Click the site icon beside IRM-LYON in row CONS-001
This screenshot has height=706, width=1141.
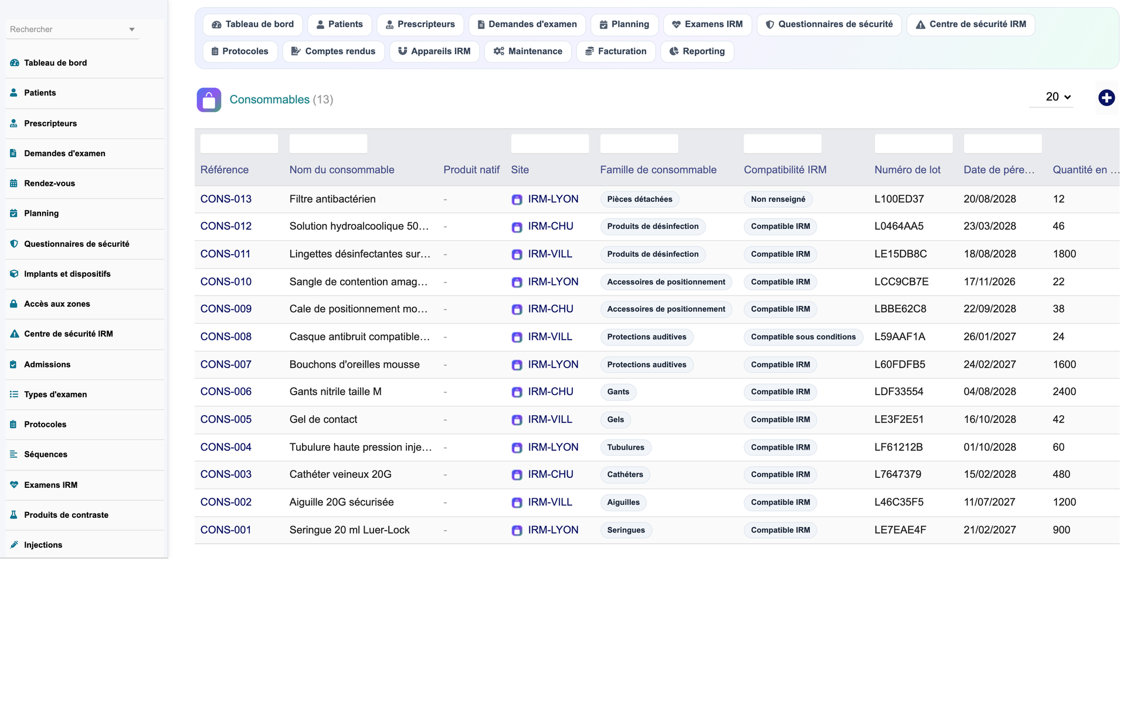[517, 530]
